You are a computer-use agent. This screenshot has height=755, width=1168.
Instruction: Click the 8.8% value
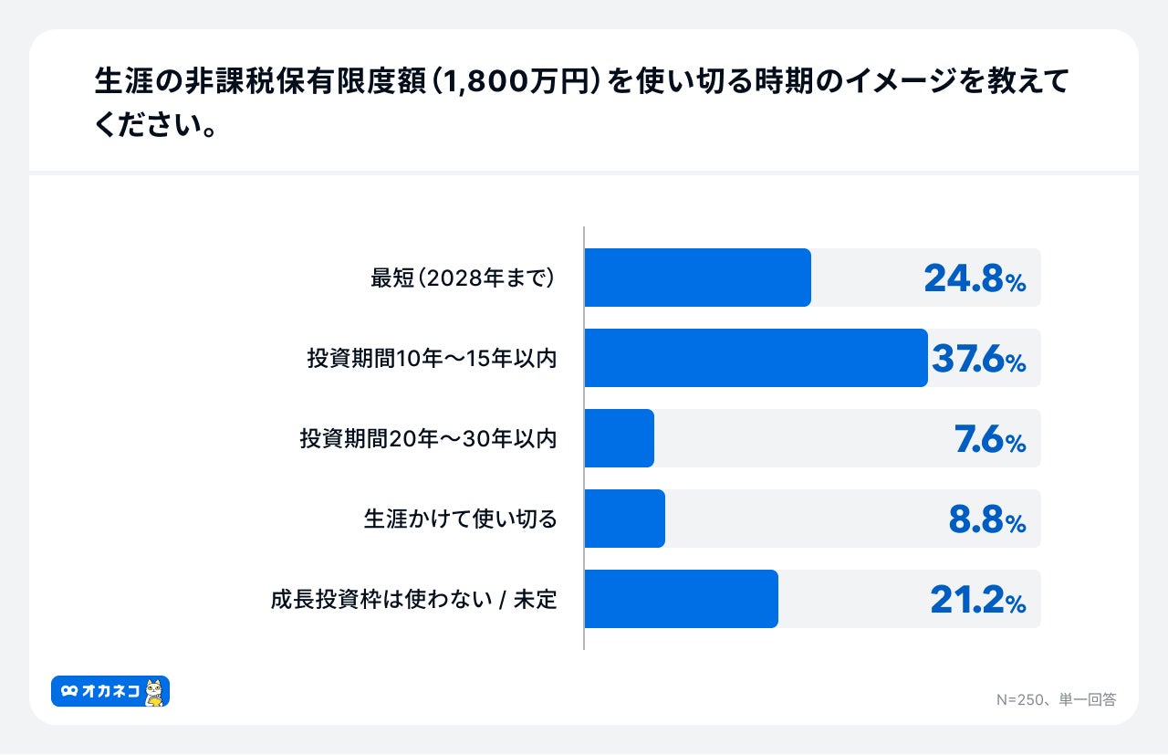(x=987, y=519)
